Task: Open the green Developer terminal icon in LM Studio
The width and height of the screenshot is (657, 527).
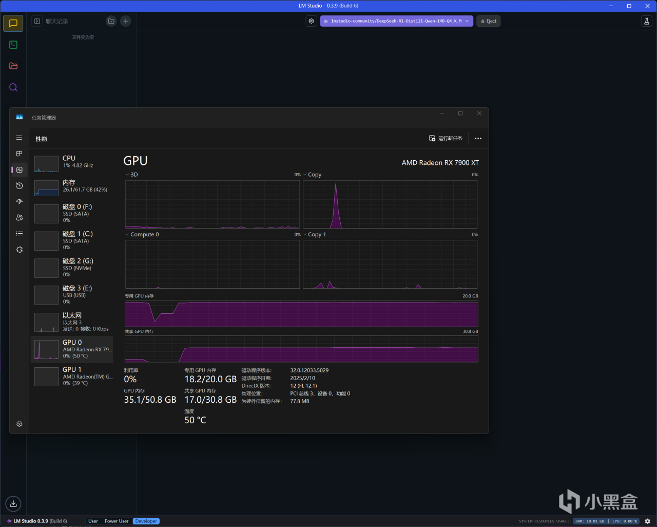Action: (13, 45)
